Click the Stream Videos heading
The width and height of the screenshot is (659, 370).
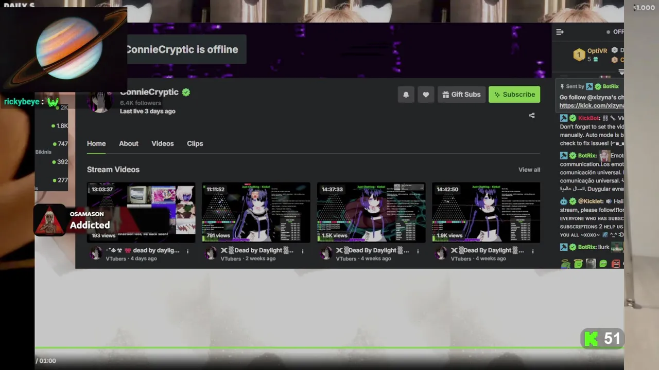click(x=113, y=170)
